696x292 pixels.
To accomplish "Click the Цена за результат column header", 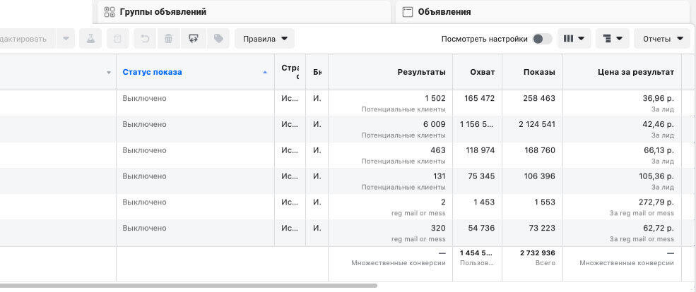I will coord(636,72).
